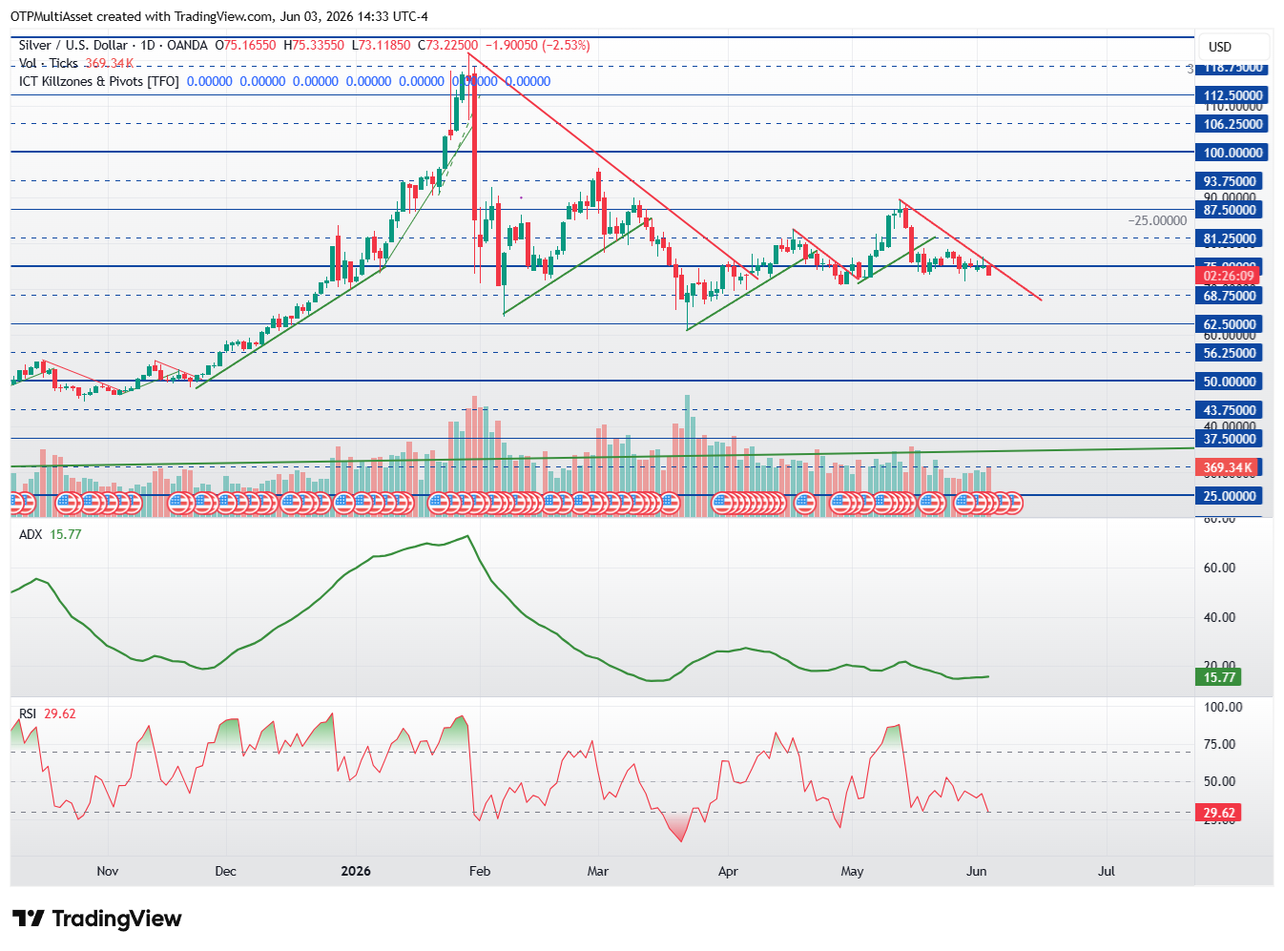
Task: Click the Nov label on time axis
Action: (x=108, y=871)
